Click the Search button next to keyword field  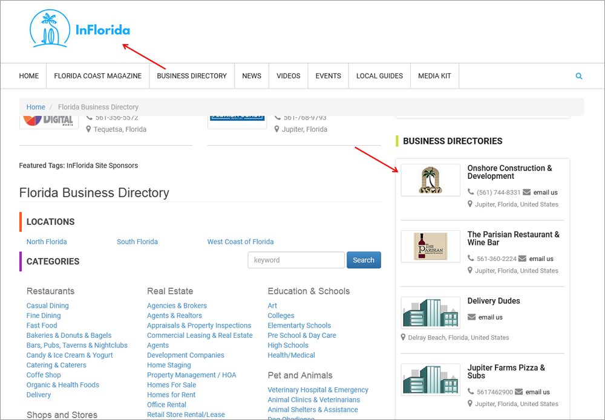coord(364,260)
